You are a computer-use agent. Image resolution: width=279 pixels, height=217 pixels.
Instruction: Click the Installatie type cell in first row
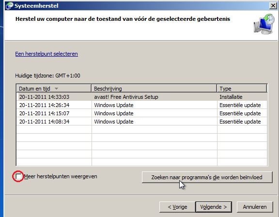pyautogui.click(x=231, y=97)
